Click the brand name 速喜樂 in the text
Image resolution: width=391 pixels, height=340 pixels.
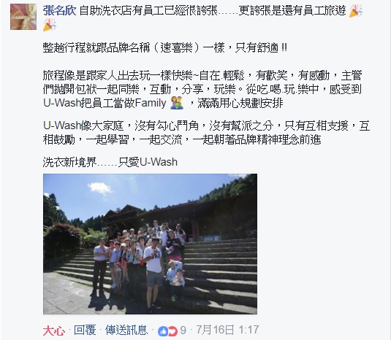pyautogui.click(x=176, y=47)
